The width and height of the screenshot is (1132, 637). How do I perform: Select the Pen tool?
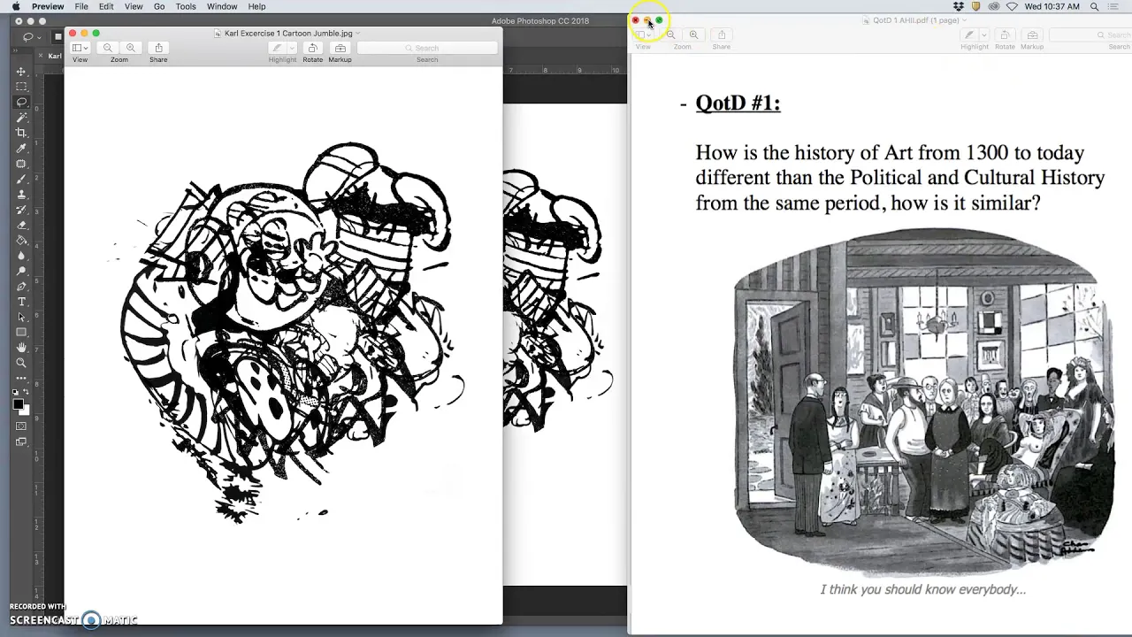[21, 287]
